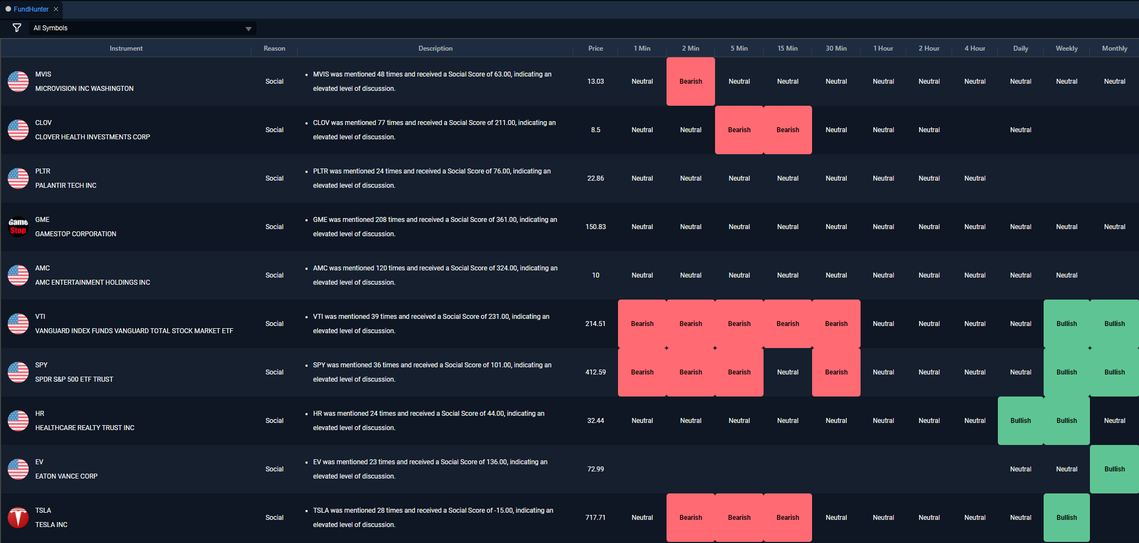
Task: Click SPDR S&P 500 ETF TRUST name
Action: click(x=74, y=379)
